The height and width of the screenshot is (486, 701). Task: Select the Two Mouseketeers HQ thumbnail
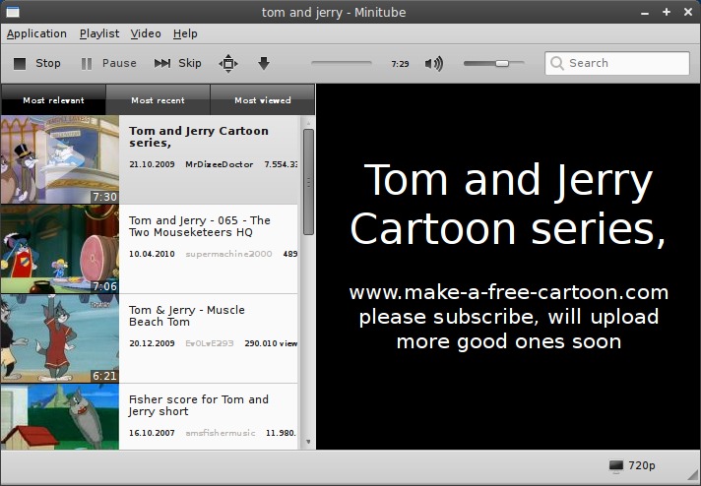coord(60,249)
